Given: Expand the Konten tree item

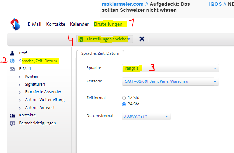Looking at the screenshot, I should pos(20,76).
